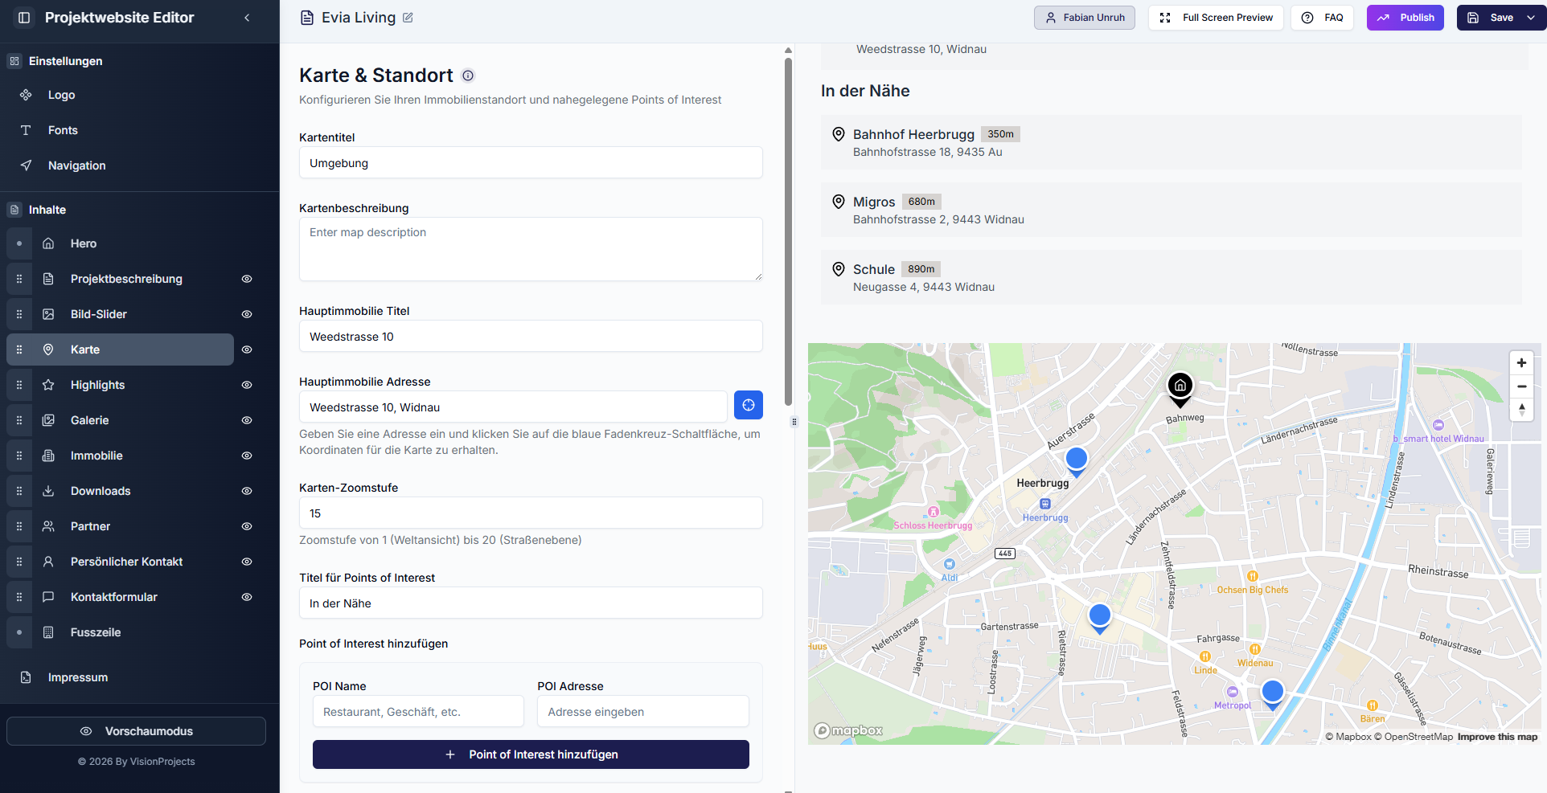
Task: Click the black home marker on map
Action: tap(1180, 386)
